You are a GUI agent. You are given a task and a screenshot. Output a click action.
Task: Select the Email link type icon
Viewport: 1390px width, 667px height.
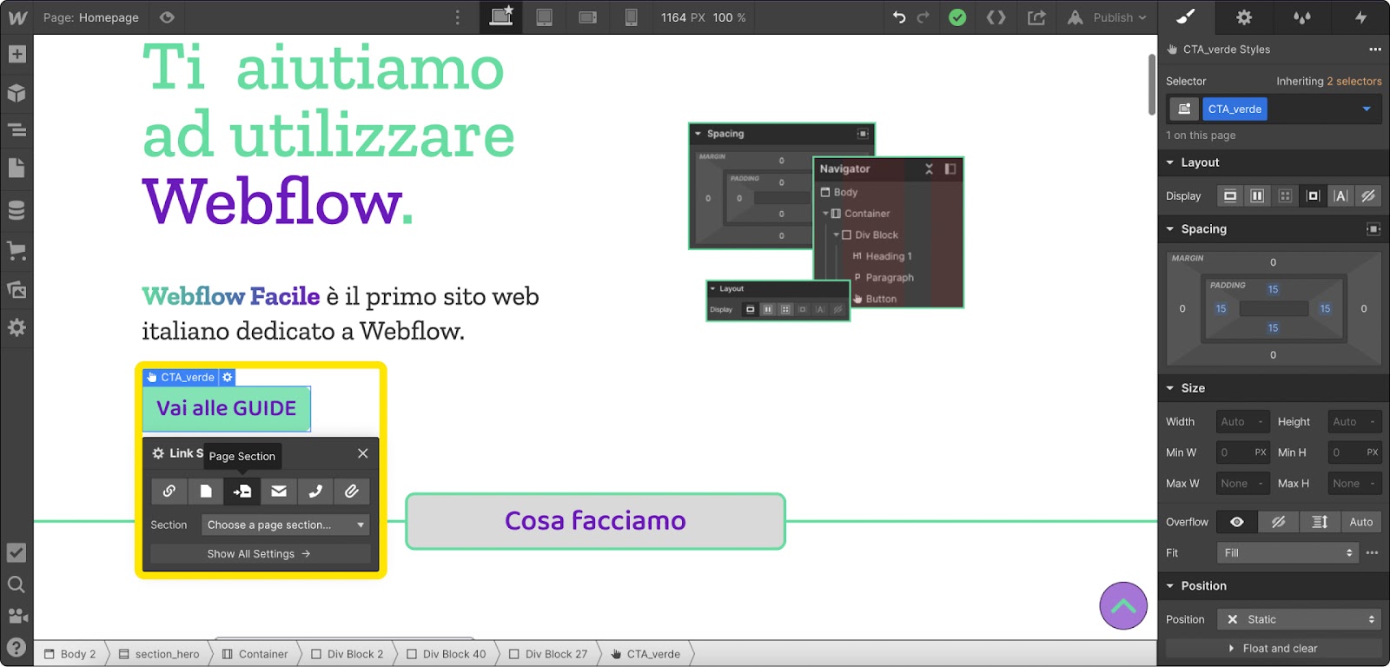pyautogui.click(x=279, y=492)
